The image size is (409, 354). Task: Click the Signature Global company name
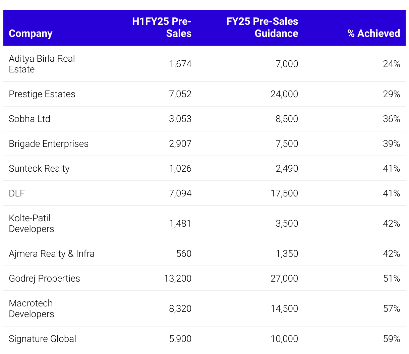tap(43, 339)
